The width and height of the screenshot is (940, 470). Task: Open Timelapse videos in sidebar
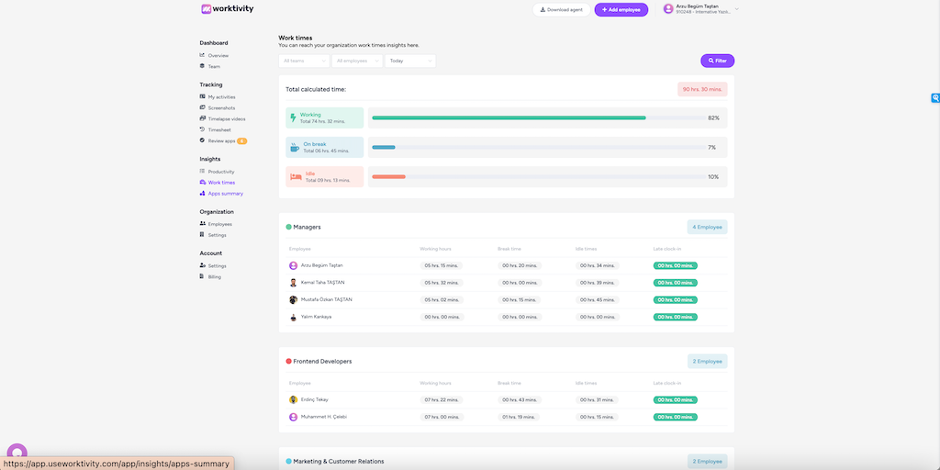click(226, 118)
